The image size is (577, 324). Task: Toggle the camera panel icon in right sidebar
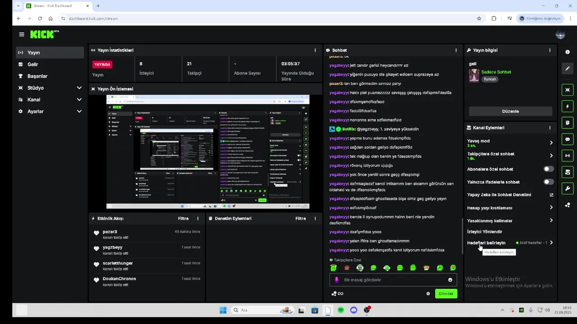(x=568, y=172)
